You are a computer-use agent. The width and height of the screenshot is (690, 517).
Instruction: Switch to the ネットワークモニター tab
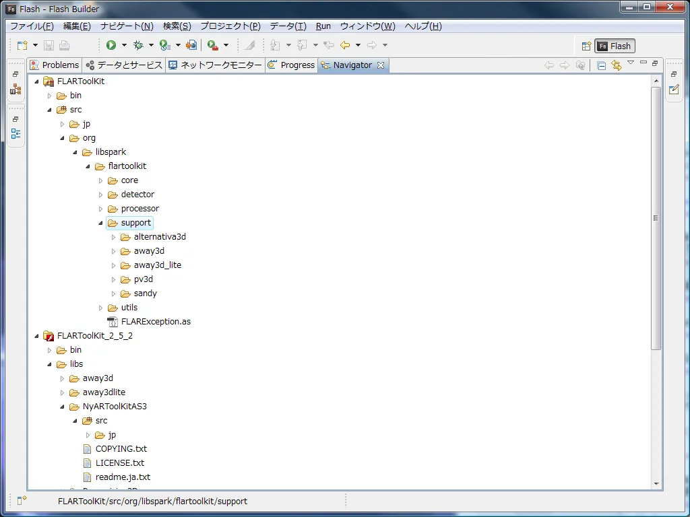(x=216, y=65)
